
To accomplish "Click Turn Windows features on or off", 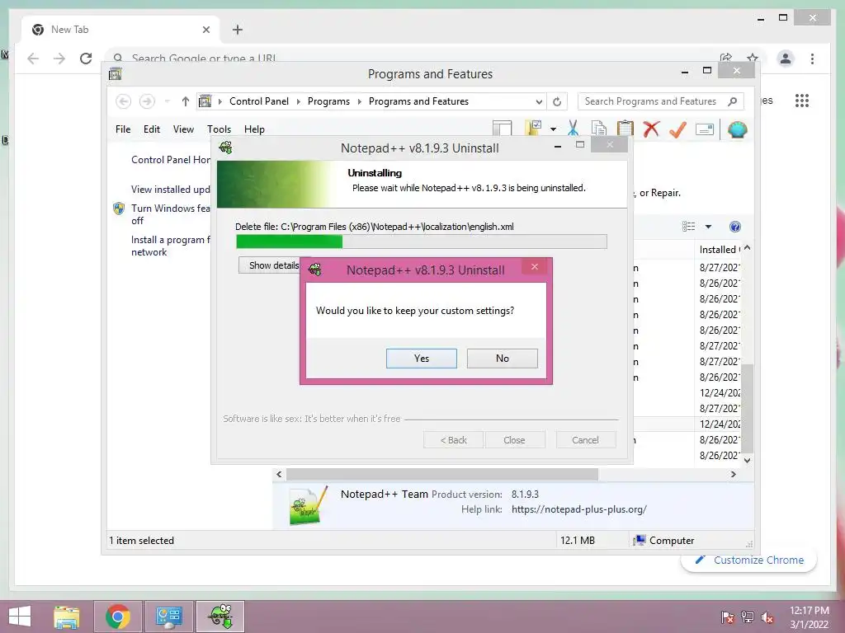I will (x=171, y=214).
